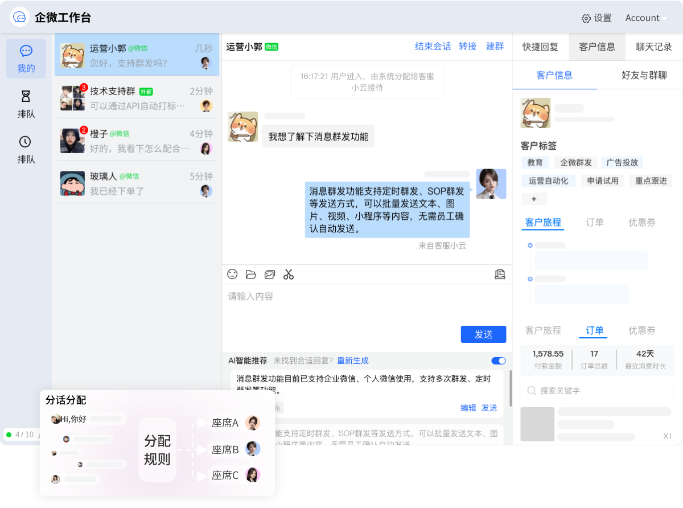Open the 技术支持群 group conversation
Viewport: 683px width, 508px height.
tap(137, 97)
